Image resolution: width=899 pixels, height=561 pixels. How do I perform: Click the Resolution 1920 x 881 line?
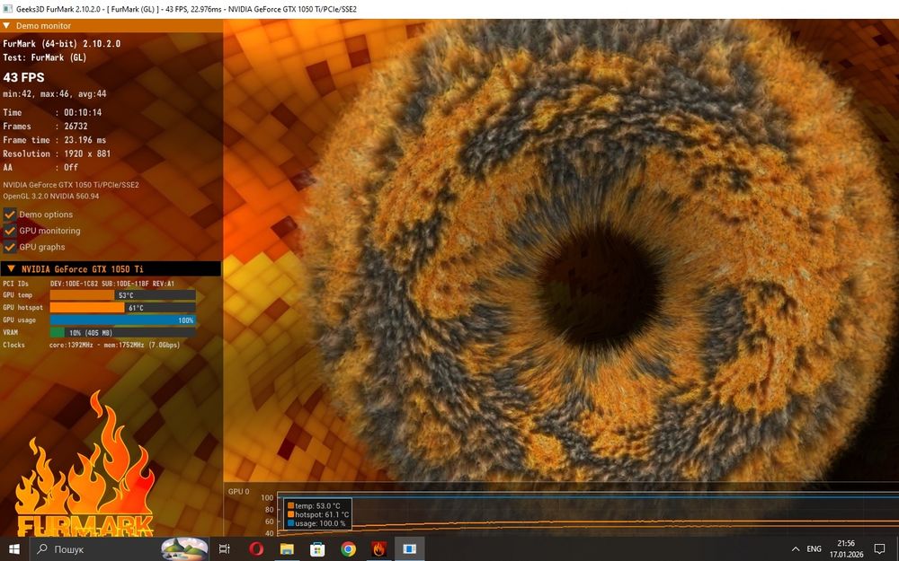[57, 153]
